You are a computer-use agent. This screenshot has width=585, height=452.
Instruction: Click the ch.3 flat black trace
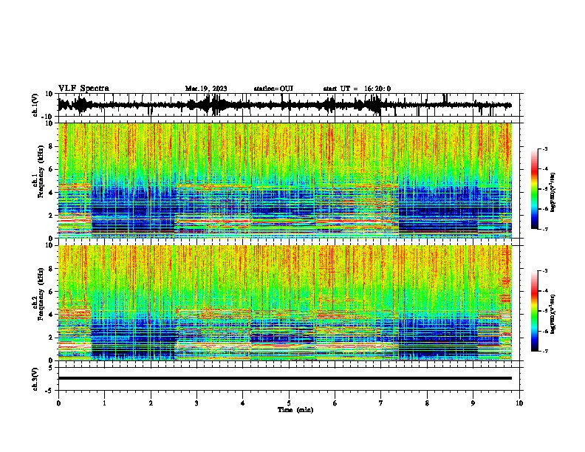pos(284,378)
